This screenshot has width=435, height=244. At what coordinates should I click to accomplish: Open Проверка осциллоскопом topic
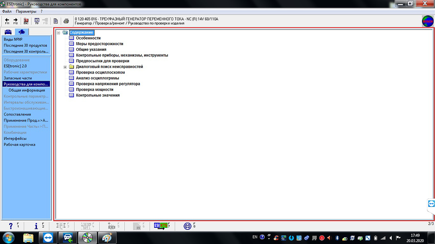100,72
